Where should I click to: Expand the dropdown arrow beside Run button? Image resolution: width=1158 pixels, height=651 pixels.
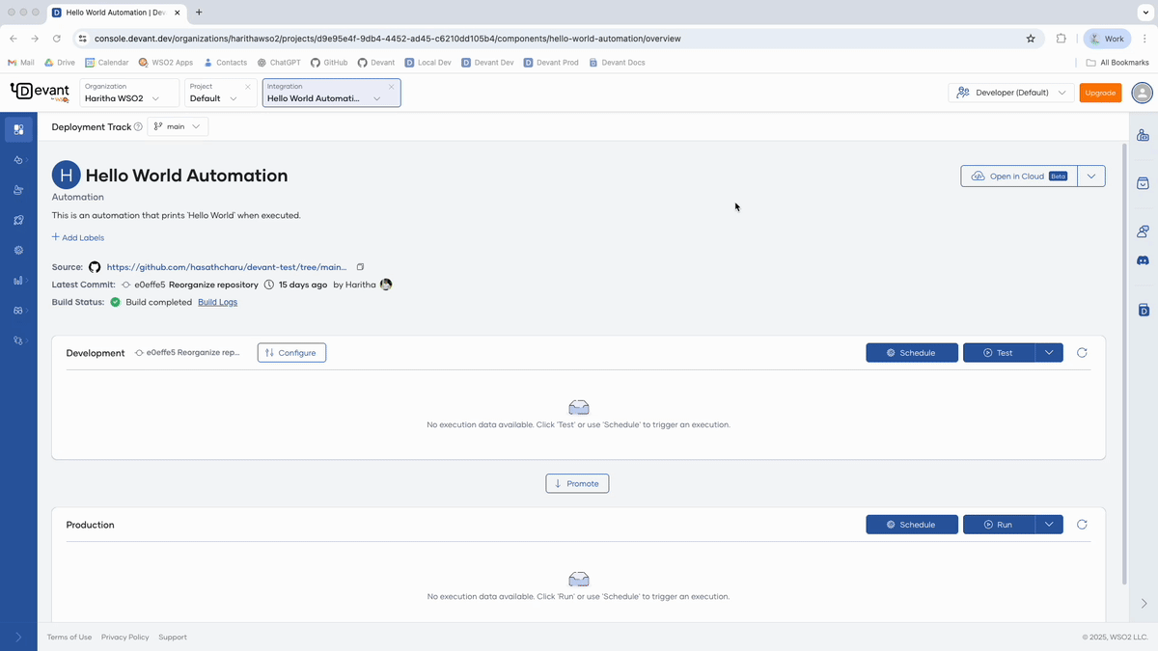pyautogui.click(x=1049, y=525)
